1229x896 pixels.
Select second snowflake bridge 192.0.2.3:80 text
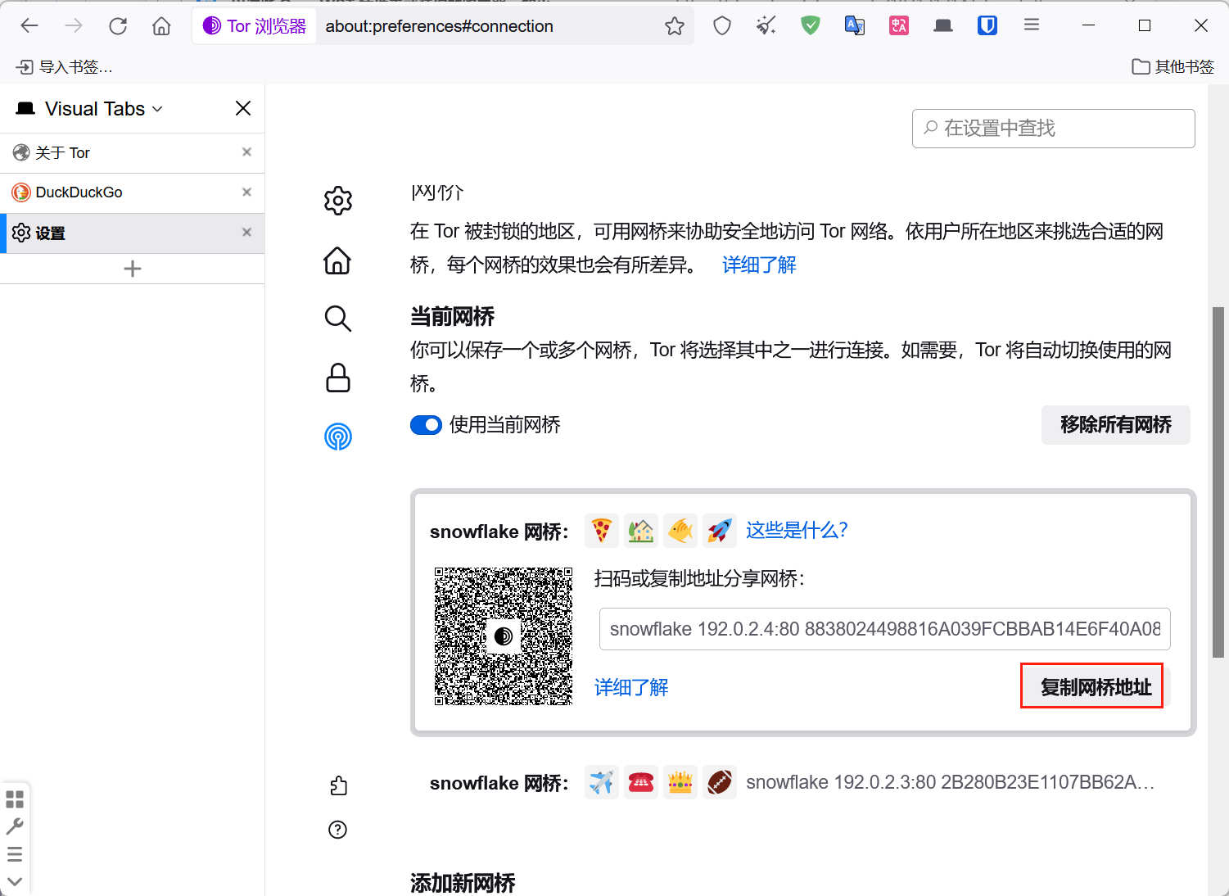pos(950,782)
